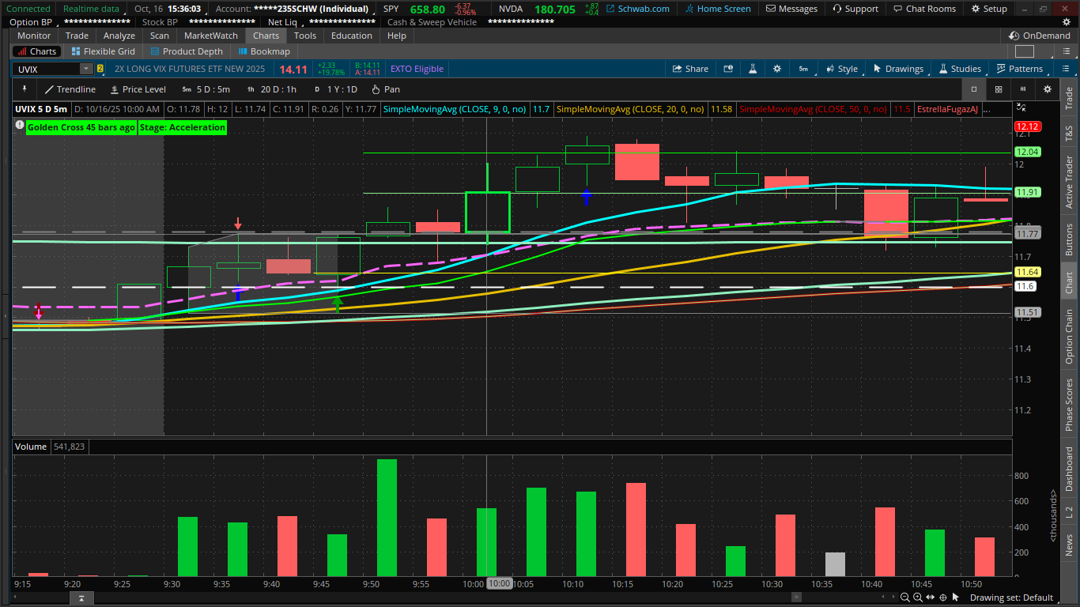Switch timeframe to 20 D : 1h
Image resolution: width=1080 pixels, height=607 pixels.
click(x=272, y=89)
